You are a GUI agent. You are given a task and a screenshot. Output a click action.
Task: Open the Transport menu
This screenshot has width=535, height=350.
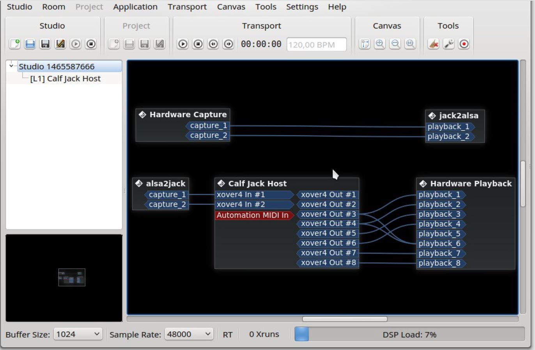[187, 7]
